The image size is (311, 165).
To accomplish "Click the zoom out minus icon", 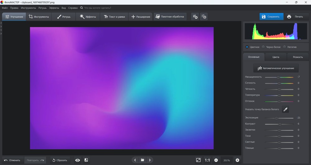I will [x=216, y=160].
